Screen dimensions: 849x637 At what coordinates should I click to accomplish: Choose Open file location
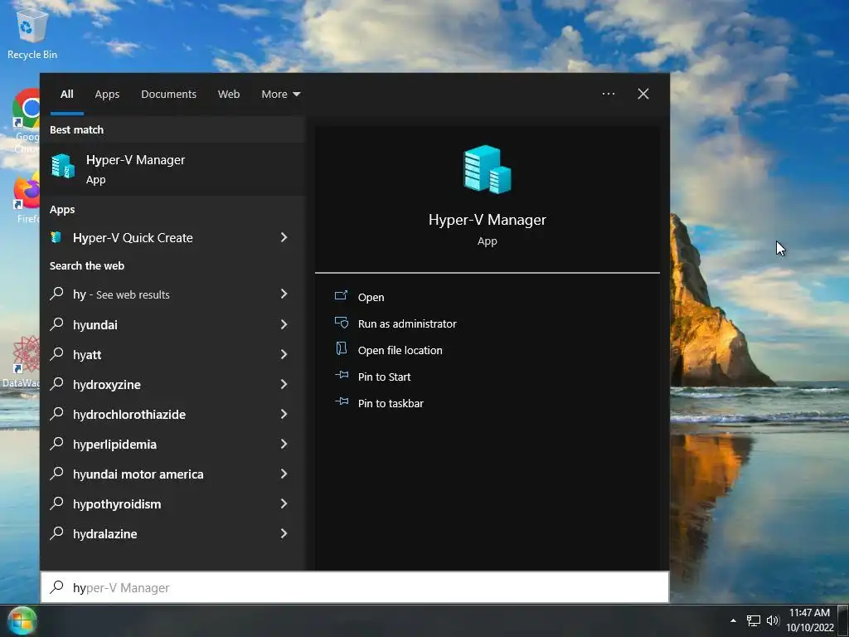point(400,351)
